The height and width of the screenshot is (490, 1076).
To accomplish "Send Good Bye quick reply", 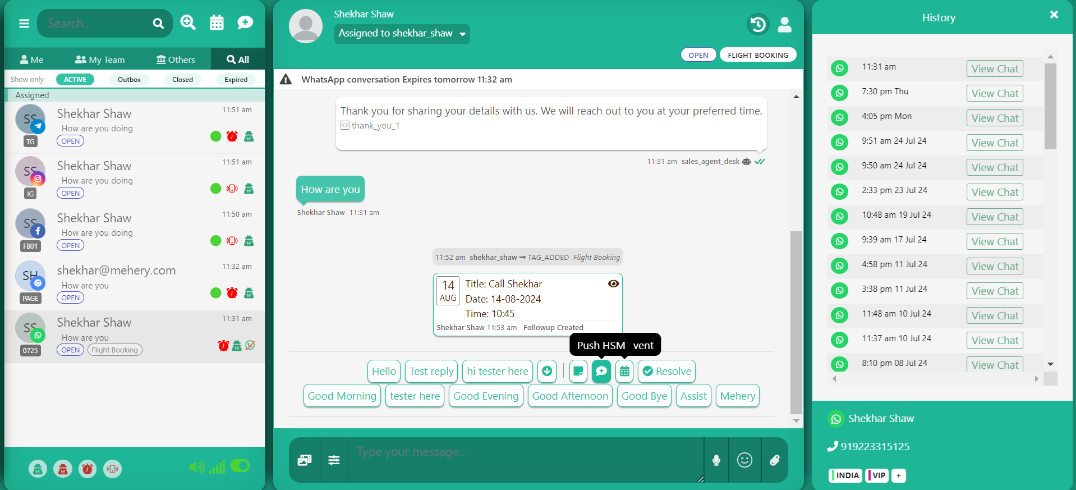I will pyautogui.click(x=644, y=396).
